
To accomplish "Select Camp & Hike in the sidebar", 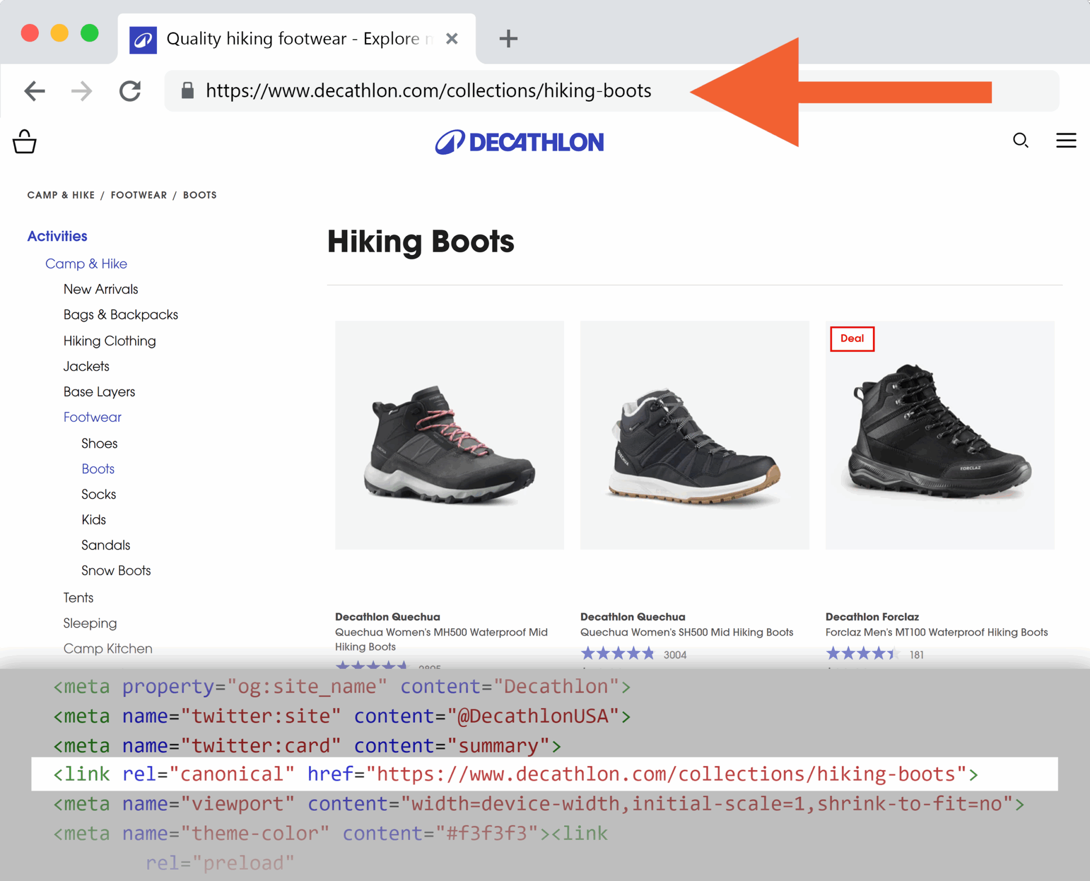I will pos(86,264).
